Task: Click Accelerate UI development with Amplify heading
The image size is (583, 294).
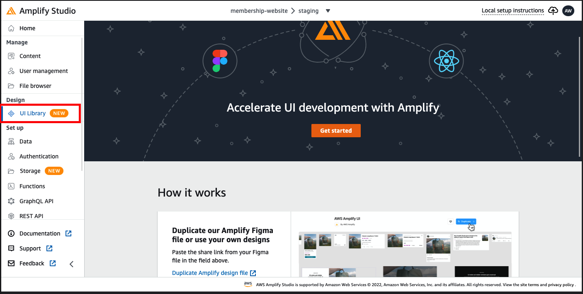Action: click(333, 107)
